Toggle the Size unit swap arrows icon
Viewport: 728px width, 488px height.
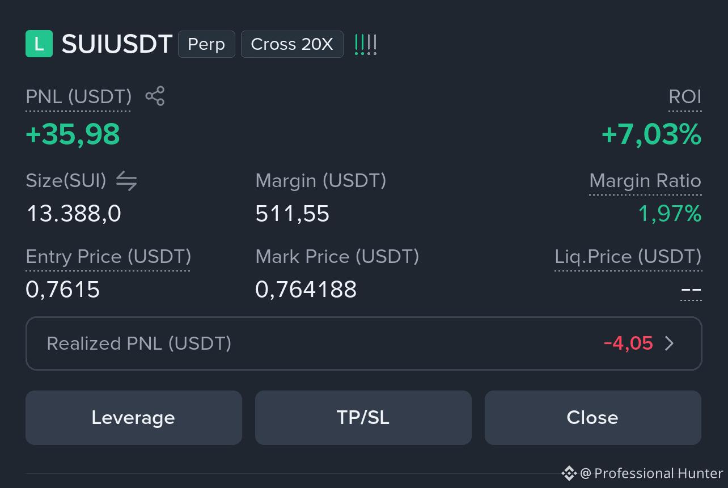click(126, 181)
